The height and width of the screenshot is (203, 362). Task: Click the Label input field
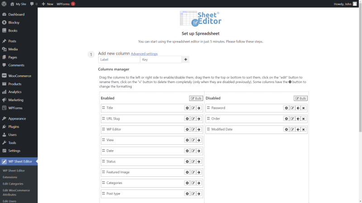(119, 60)
